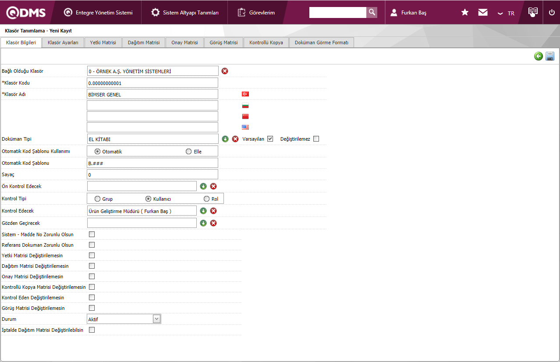Open Sistem Altyapı Tanımları menu
560x362 pixels.
[x=184, y=13]
